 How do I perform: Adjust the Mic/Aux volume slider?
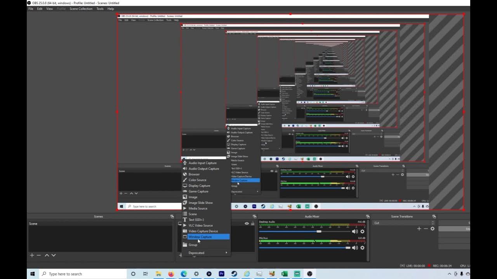[x=304, y=248]
